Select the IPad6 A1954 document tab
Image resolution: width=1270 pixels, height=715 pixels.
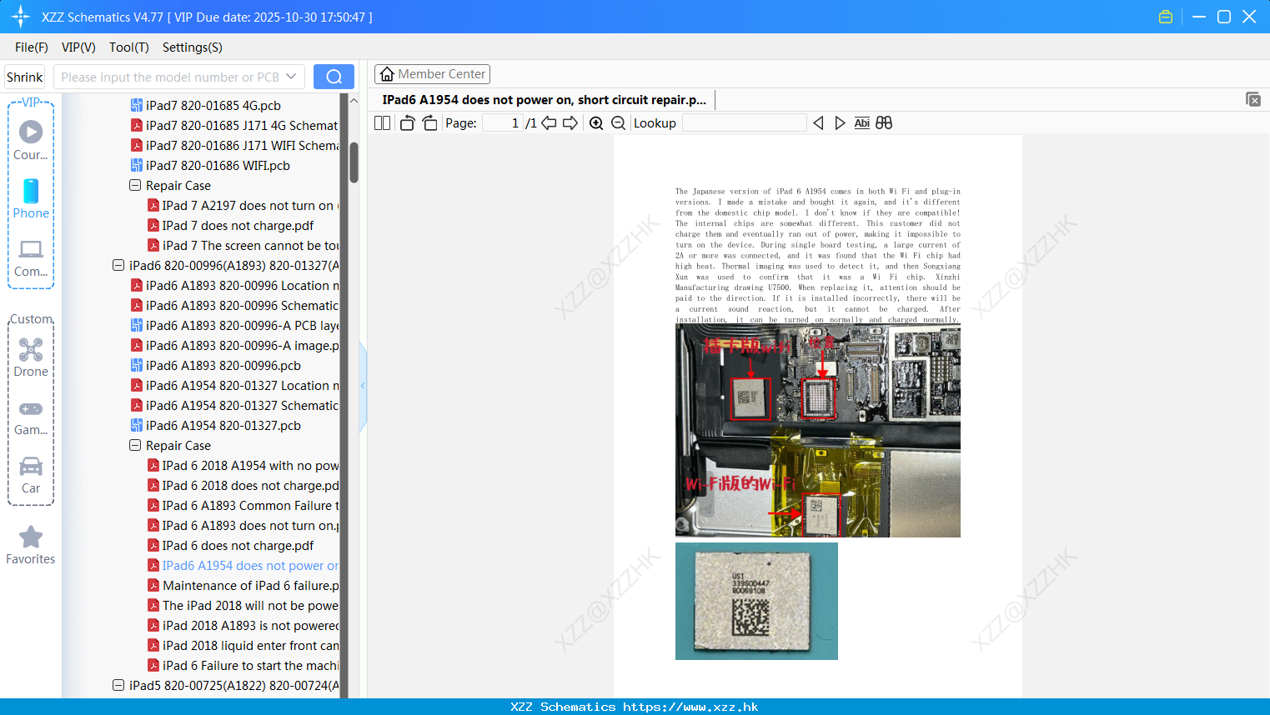(544, 100)
